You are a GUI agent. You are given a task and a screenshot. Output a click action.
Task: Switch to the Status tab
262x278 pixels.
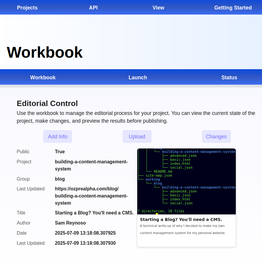[x=229, y=78]
